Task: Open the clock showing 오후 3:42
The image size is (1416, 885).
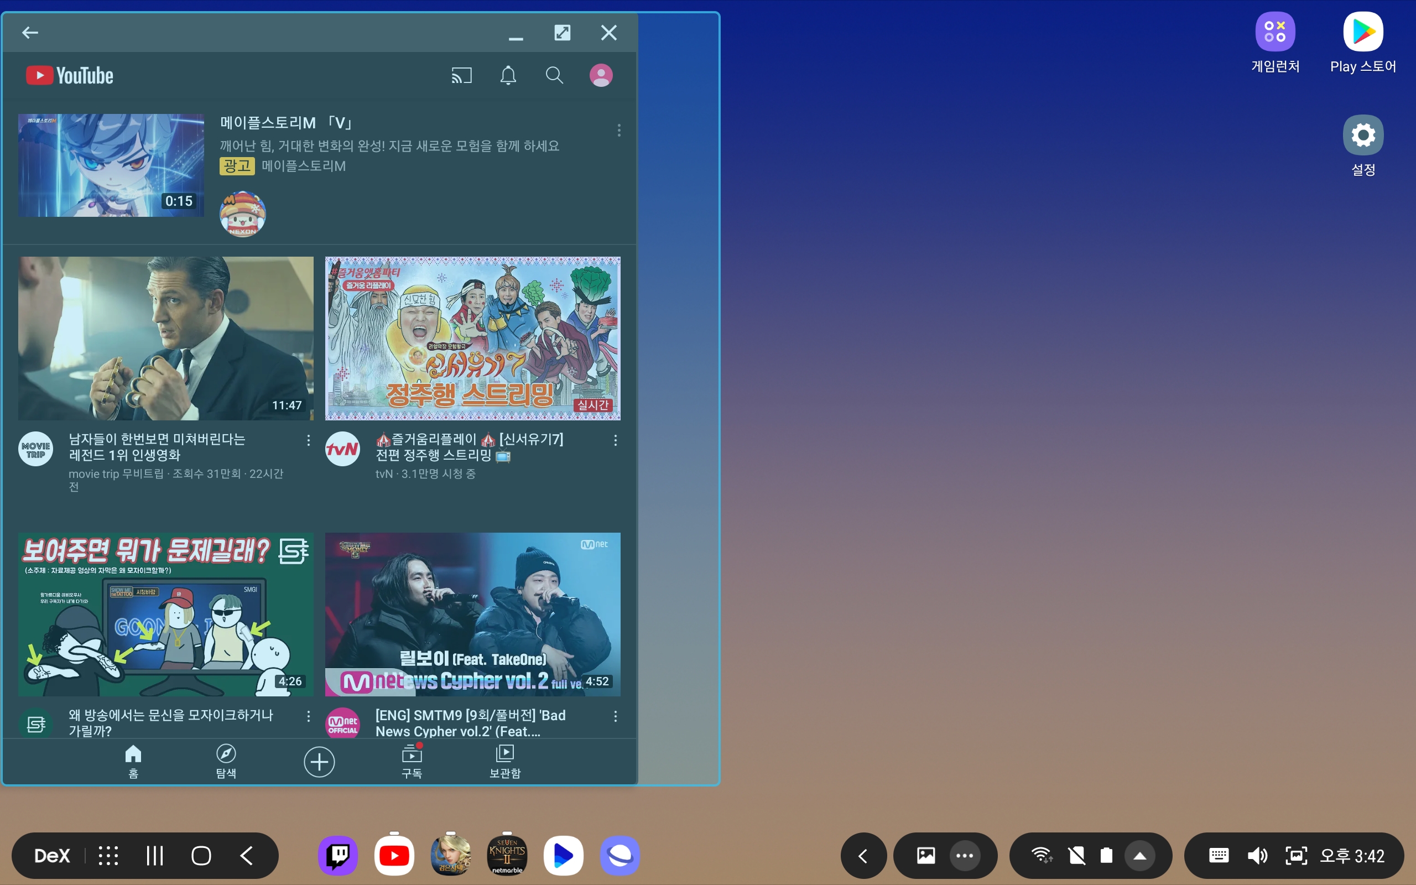Action: pyautogui.click(x=1352, y=856)
